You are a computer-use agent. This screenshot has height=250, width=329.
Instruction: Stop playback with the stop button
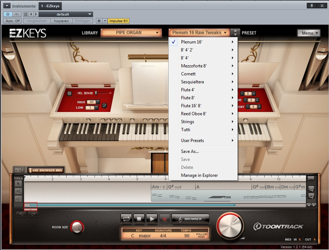coord(139,219)
